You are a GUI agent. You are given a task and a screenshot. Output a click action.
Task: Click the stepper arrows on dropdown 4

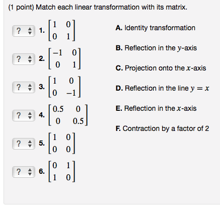30,115
